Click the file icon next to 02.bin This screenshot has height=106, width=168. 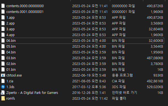[3, 64]
